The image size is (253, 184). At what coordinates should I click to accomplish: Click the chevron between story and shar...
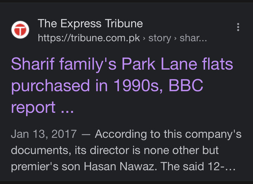[175, 39]
